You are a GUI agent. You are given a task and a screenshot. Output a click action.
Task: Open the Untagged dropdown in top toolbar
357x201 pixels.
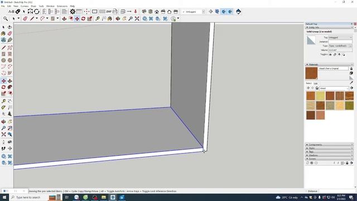click(x=194, y=12)
